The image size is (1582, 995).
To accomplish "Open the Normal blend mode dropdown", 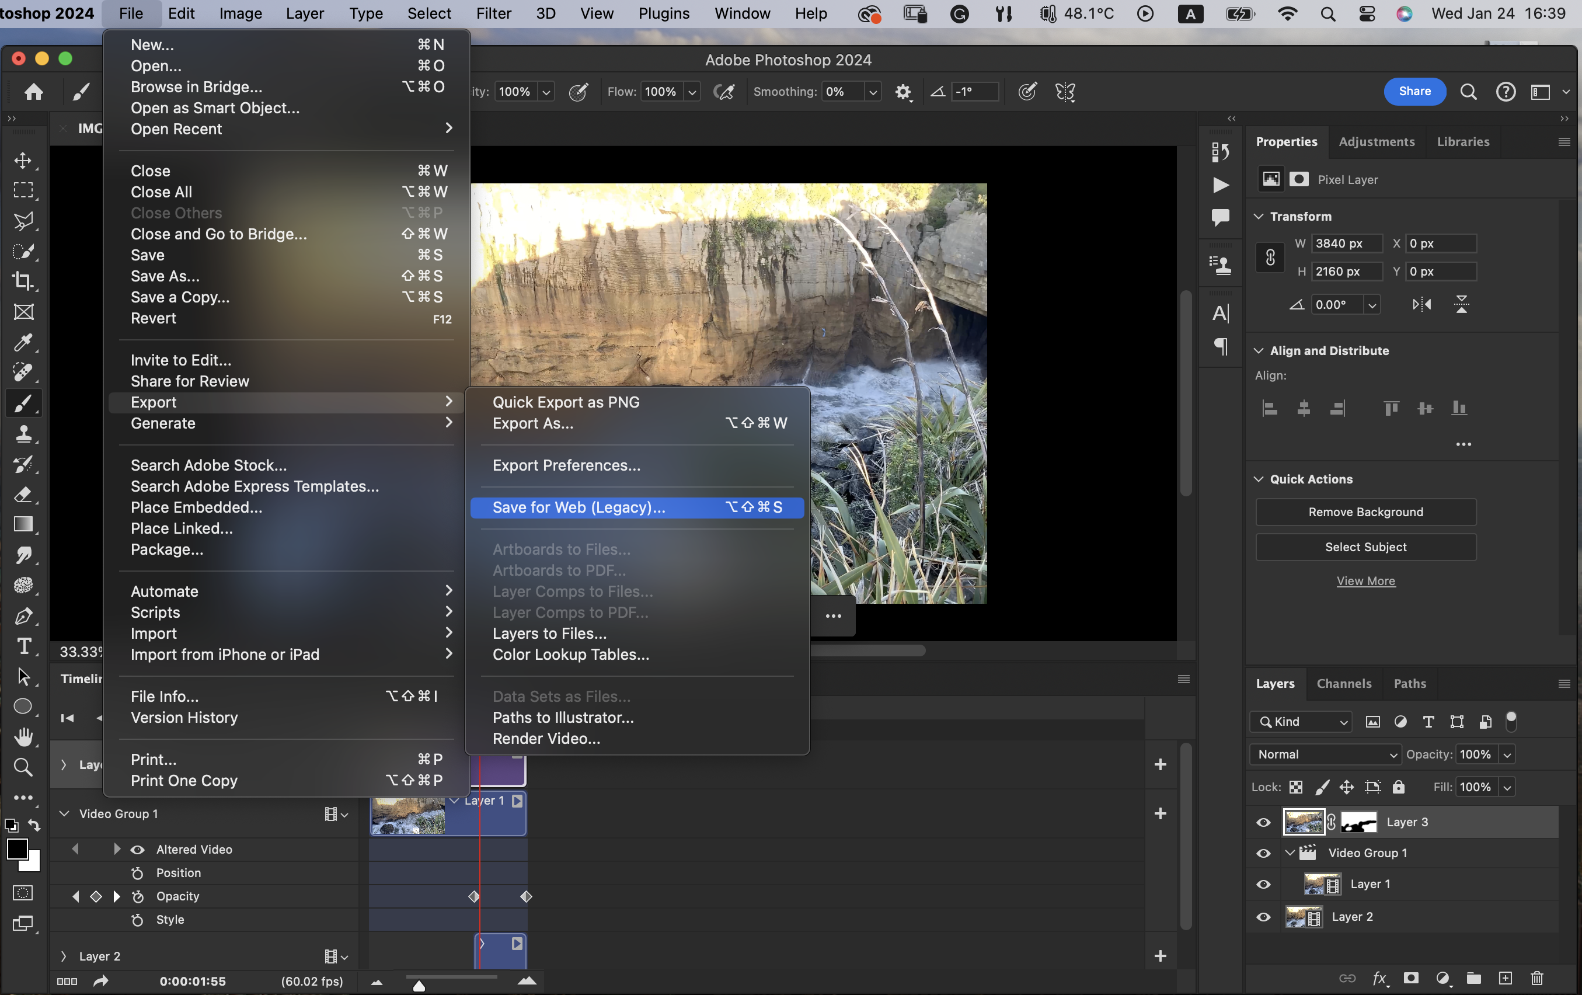I will [x=1325, y=754].
